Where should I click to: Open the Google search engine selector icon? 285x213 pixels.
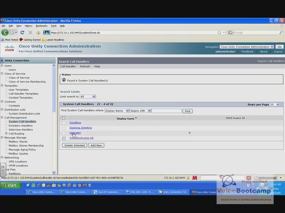(x=231, y=32)
